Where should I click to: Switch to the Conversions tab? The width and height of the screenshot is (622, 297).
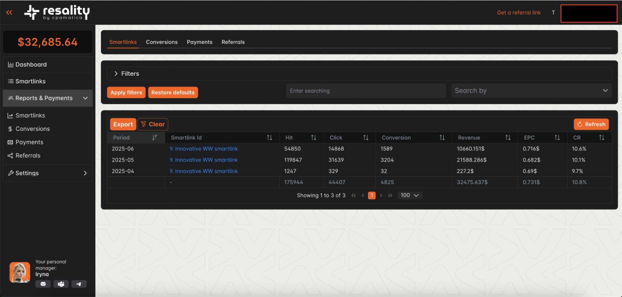click(x=161, y=42)
